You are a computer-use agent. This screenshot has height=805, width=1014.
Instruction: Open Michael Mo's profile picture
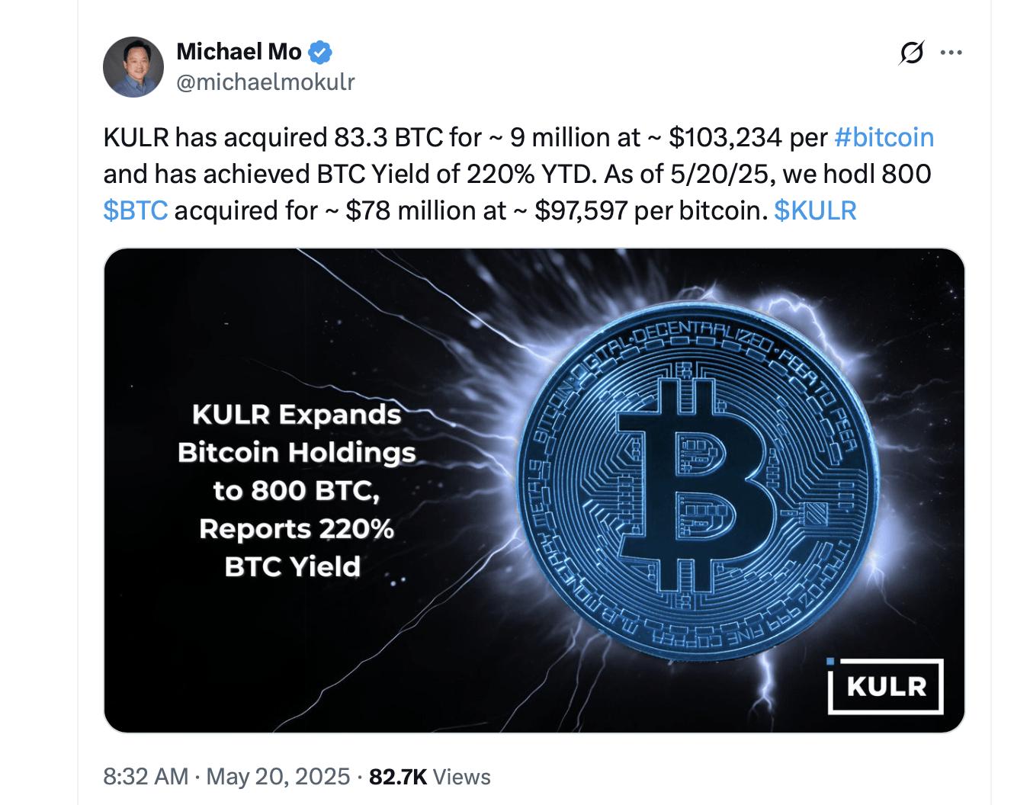[x=133, y=67]
